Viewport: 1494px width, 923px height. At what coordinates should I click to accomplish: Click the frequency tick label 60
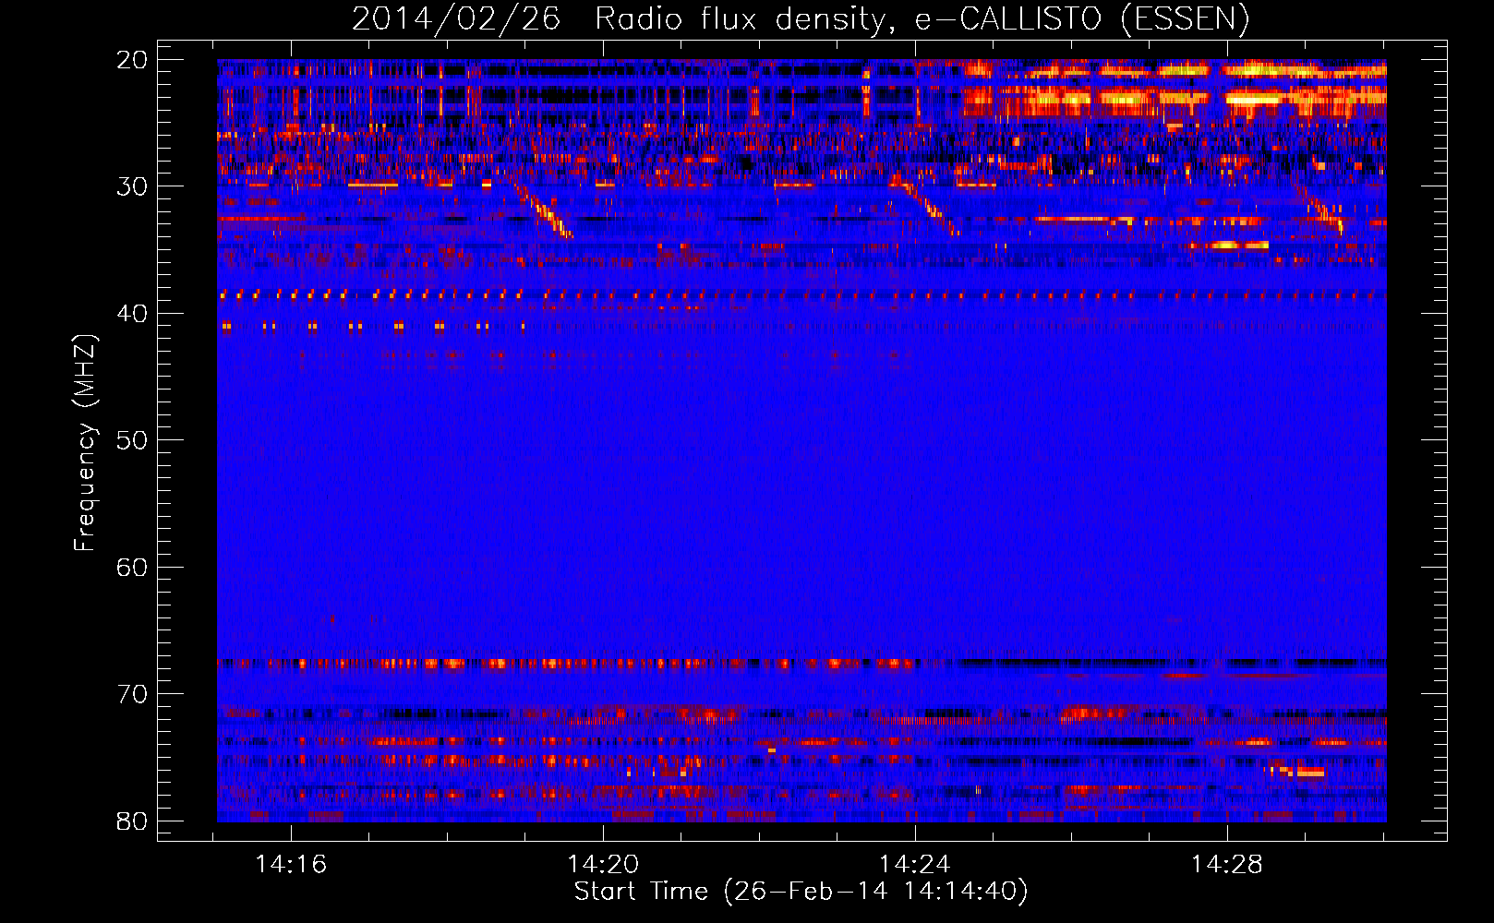[x=132, y=567]
